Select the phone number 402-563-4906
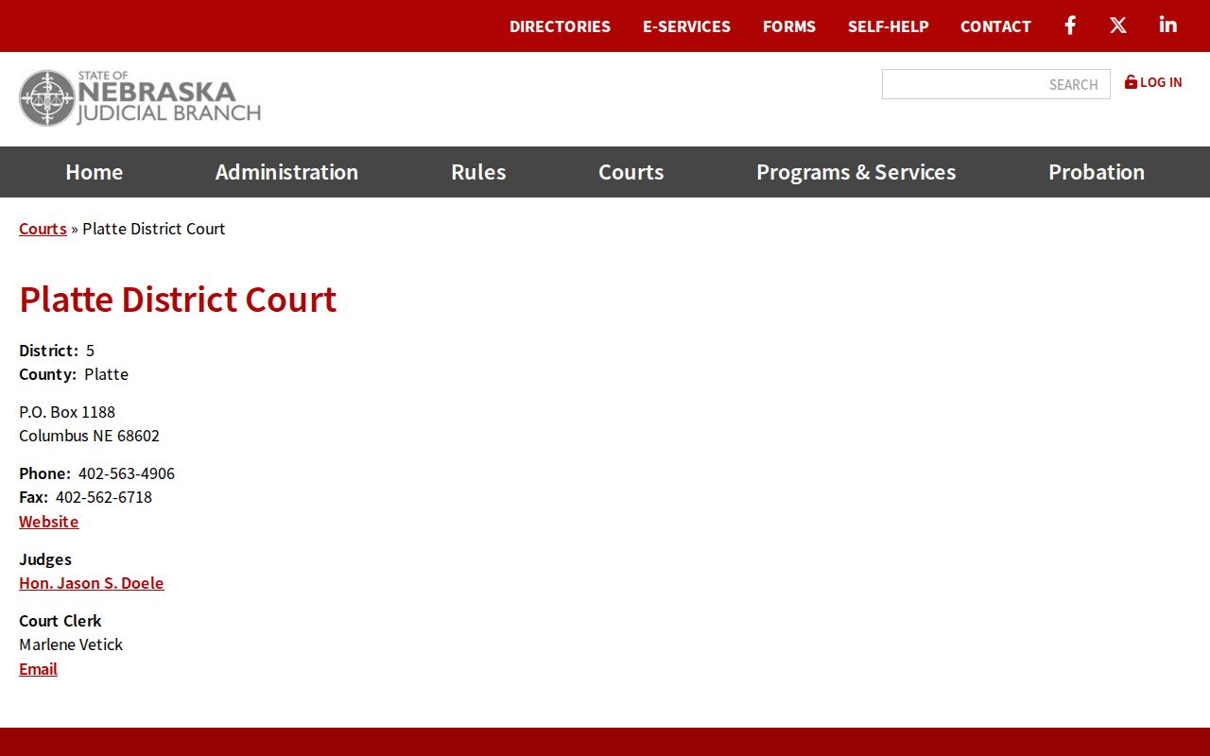The image size is (1210, 756). (x=127, y=473)
